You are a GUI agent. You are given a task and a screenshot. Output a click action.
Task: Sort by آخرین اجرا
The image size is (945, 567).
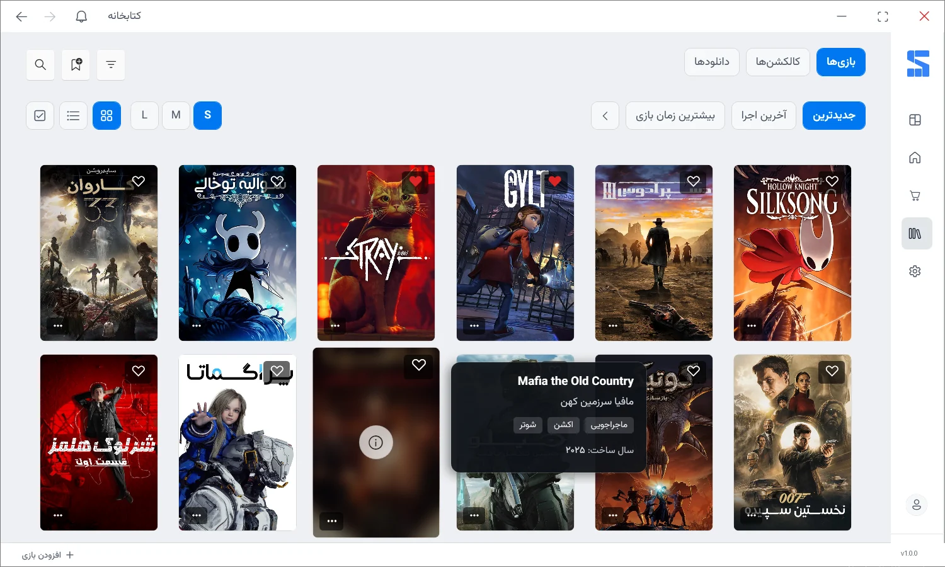tap(764, 116)
